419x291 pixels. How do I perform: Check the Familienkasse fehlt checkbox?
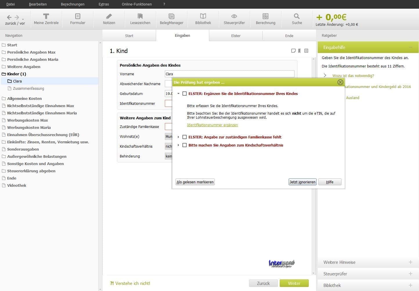185,137
